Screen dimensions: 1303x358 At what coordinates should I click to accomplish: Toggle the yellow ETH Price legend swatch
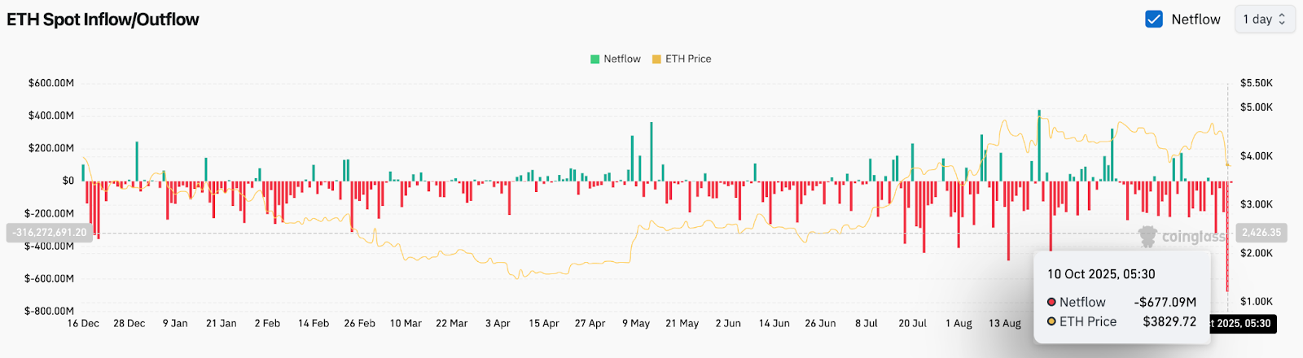(x=656, y=59)
